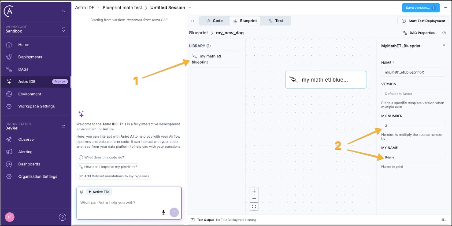Show the code view icon beside DAG Properties
The width and height of the screenshot is (452, 226).
[x=444, y=33]
